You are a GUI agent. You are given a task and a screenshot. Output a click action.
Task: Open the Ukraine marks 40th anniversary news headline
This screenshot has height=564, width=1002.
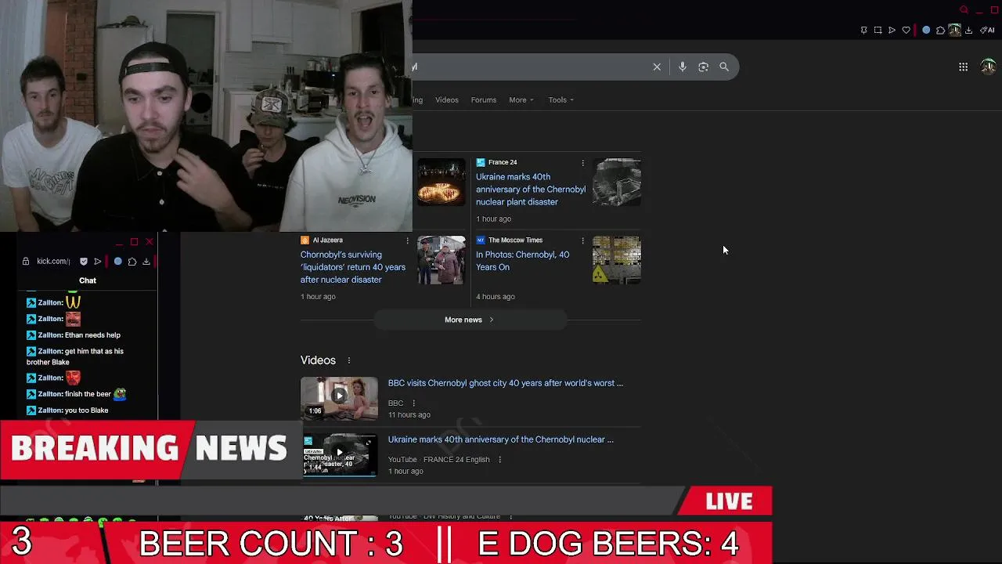[531, 190]
